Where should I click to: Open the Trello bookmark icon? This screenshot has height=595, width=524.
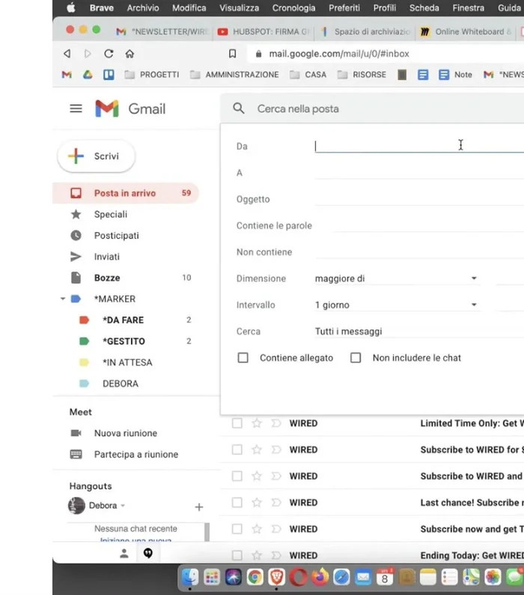pos(109,75)
